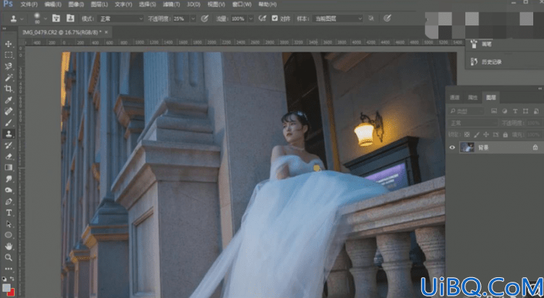Viewport: 544px width, 298px height.
Task: Select the Pen tool
Action: coord(8,202)
